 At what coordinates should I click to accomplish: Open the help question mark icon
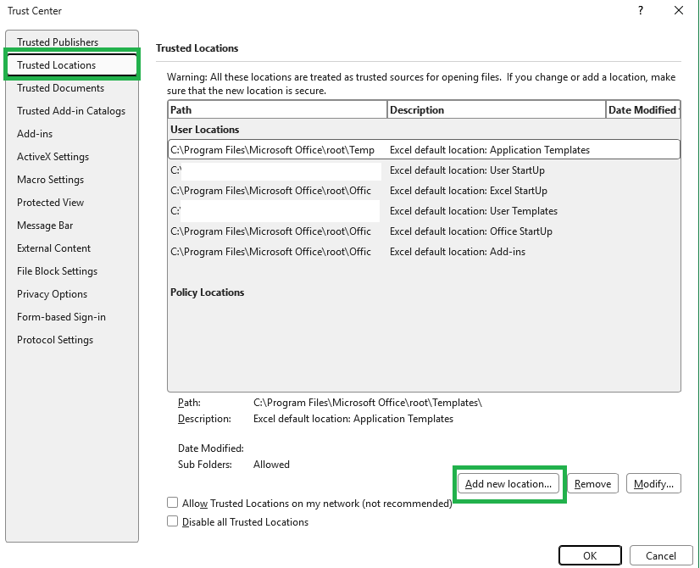point(641,10)
